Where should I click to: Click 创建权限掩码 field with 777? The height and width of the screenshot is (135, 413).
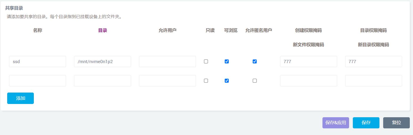pos(309,62)
